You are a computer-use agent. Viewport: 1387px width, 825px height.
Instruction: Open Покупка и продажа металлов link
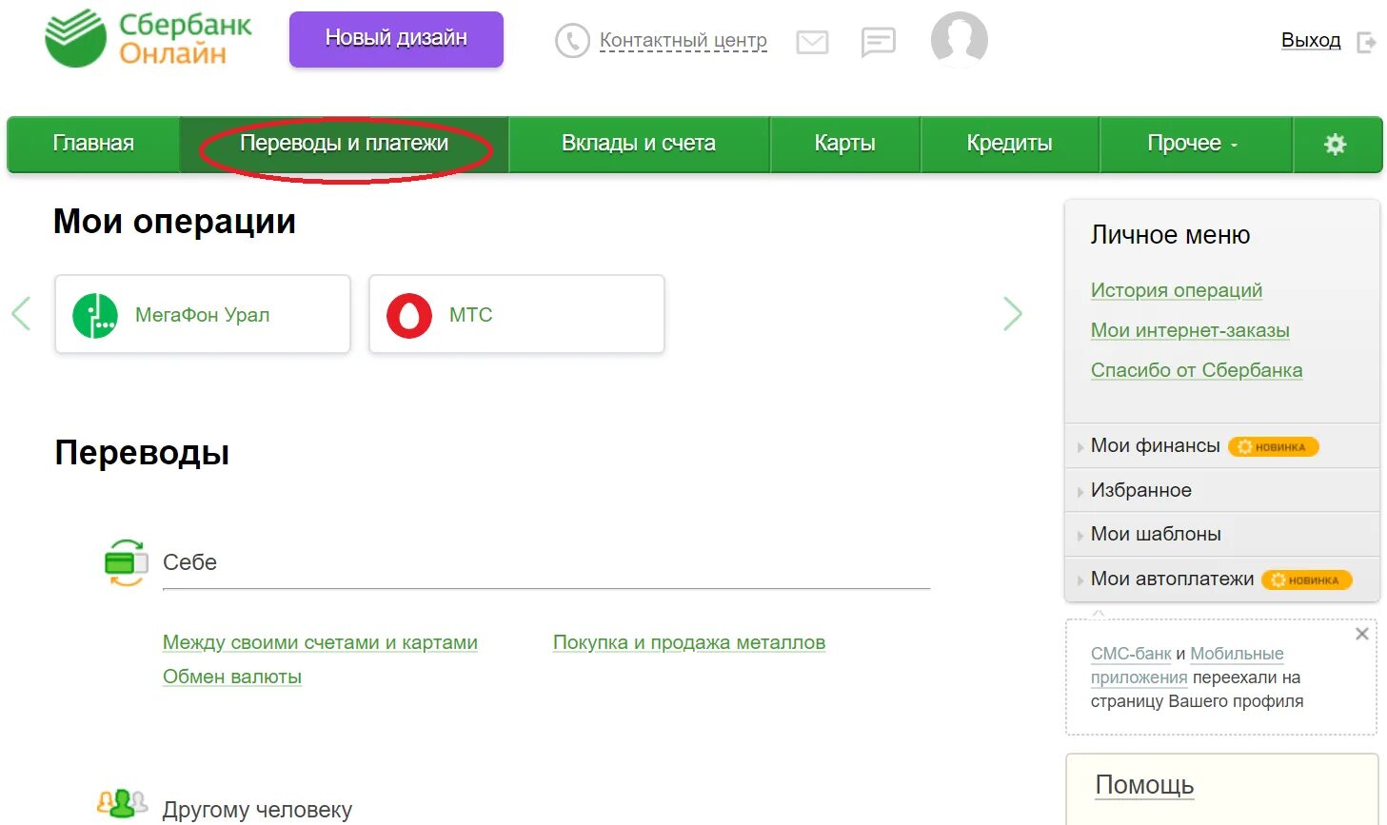689,642
